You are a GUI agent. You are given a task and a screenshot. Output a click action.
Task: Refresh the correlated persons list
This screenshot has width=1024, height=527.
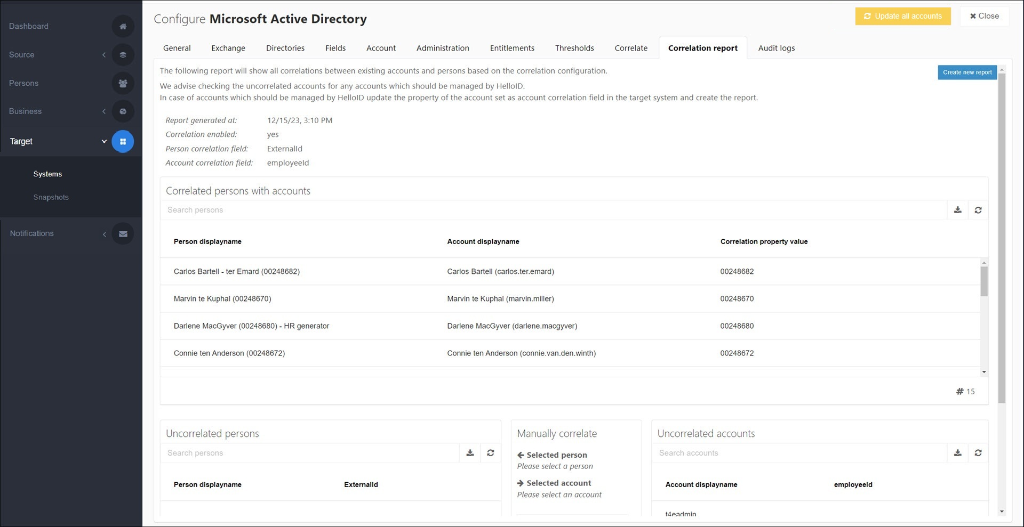(x=978, y=210)
